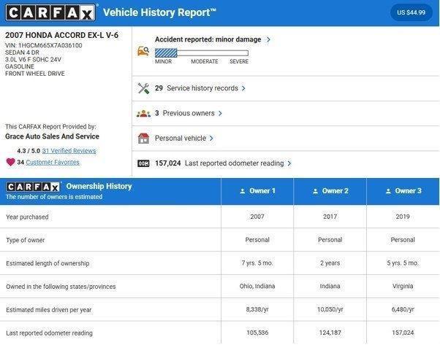
Task: Click the VIN 1HGCM665X7A036100 text
Action: [x=44, y=46]
